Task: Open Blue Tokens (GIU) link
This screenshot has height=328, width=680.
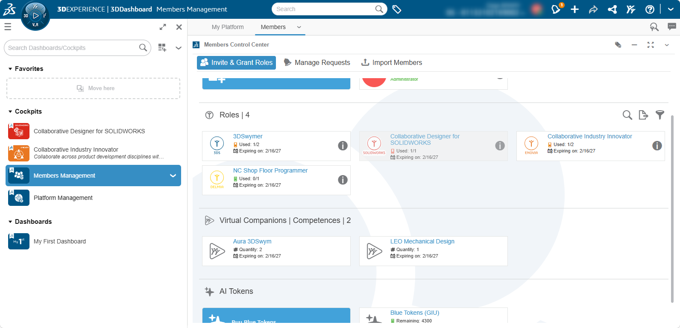Action: click(415, 313)
